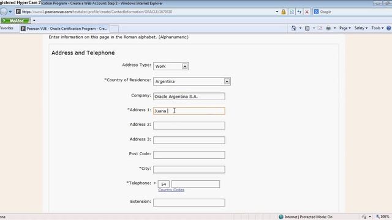Click into the Post Code field
Viewport: 392px width, 220px height.
coord(189,155)
